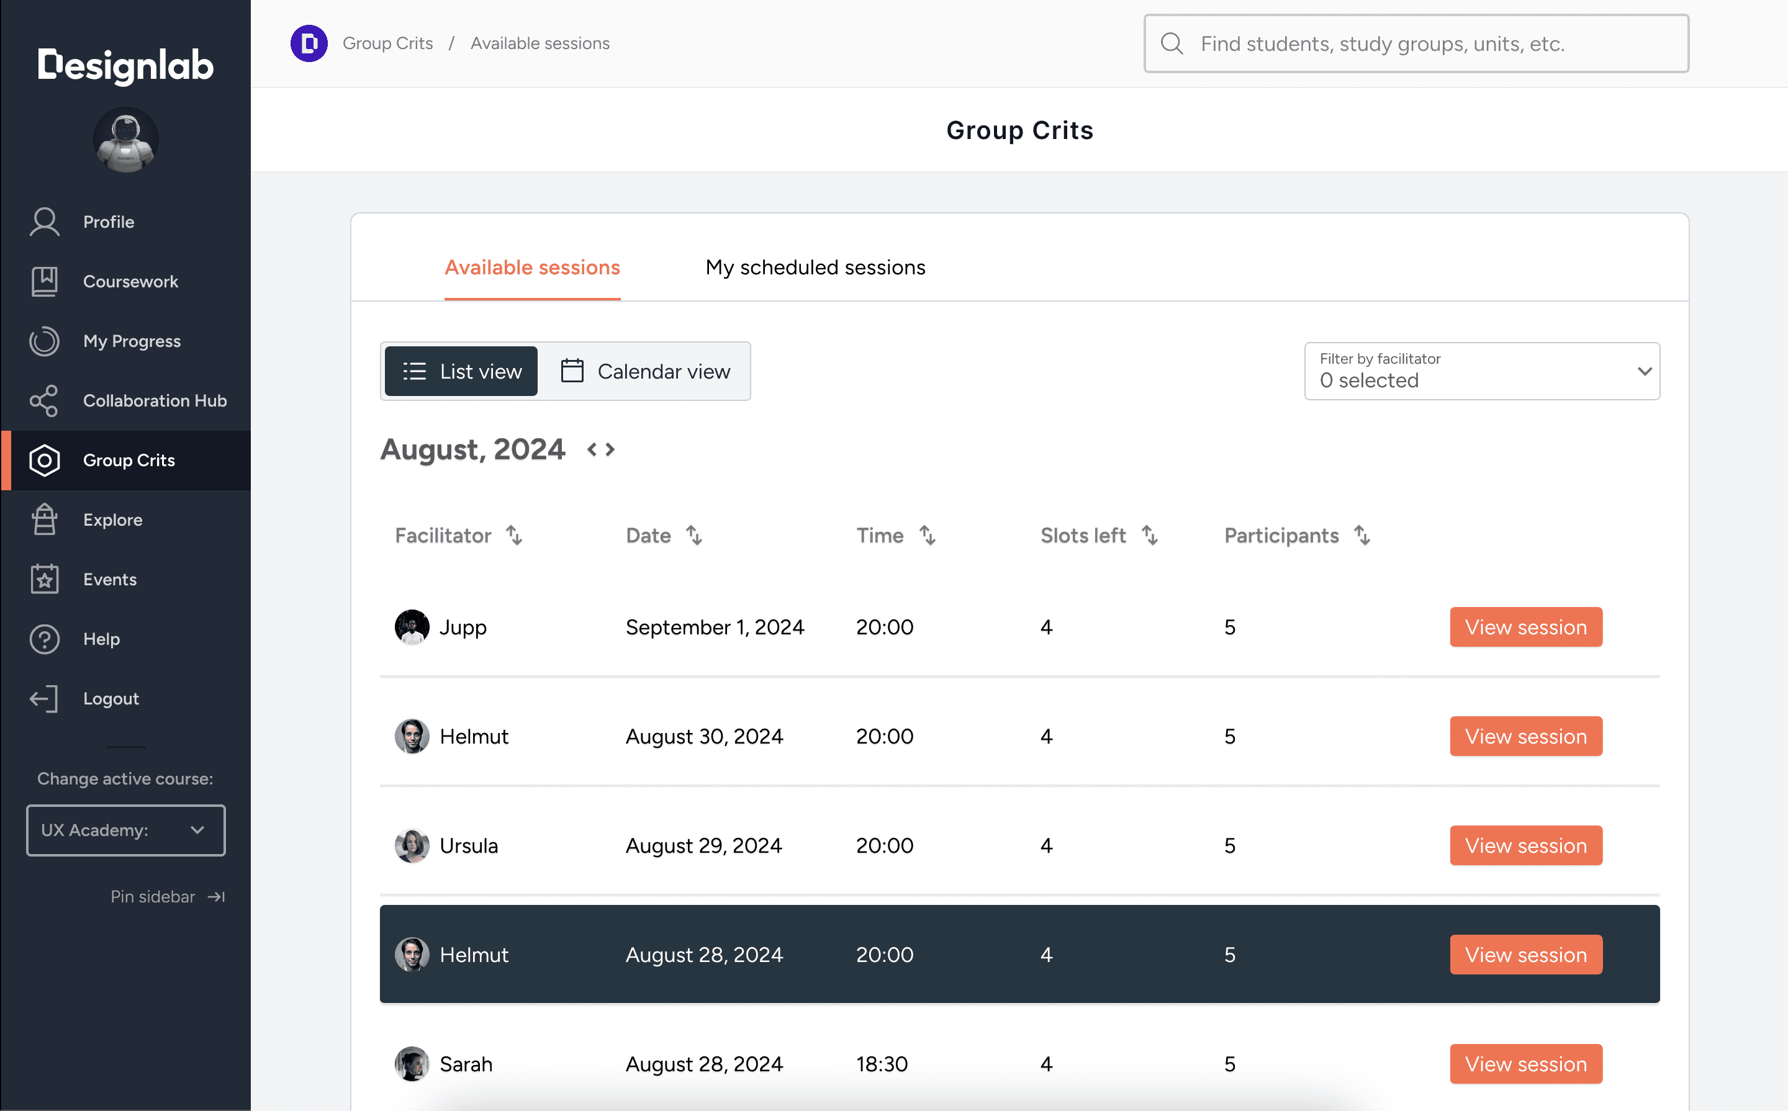
Task: Click the Coursework bookmark icon
Action: [x=44, y=281]
